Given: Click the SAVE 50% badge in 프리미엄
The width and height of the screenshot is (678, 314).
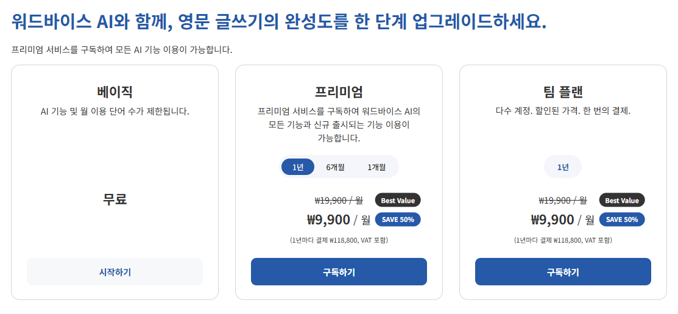Looking at the screenshot, I should tap(398, 219).
